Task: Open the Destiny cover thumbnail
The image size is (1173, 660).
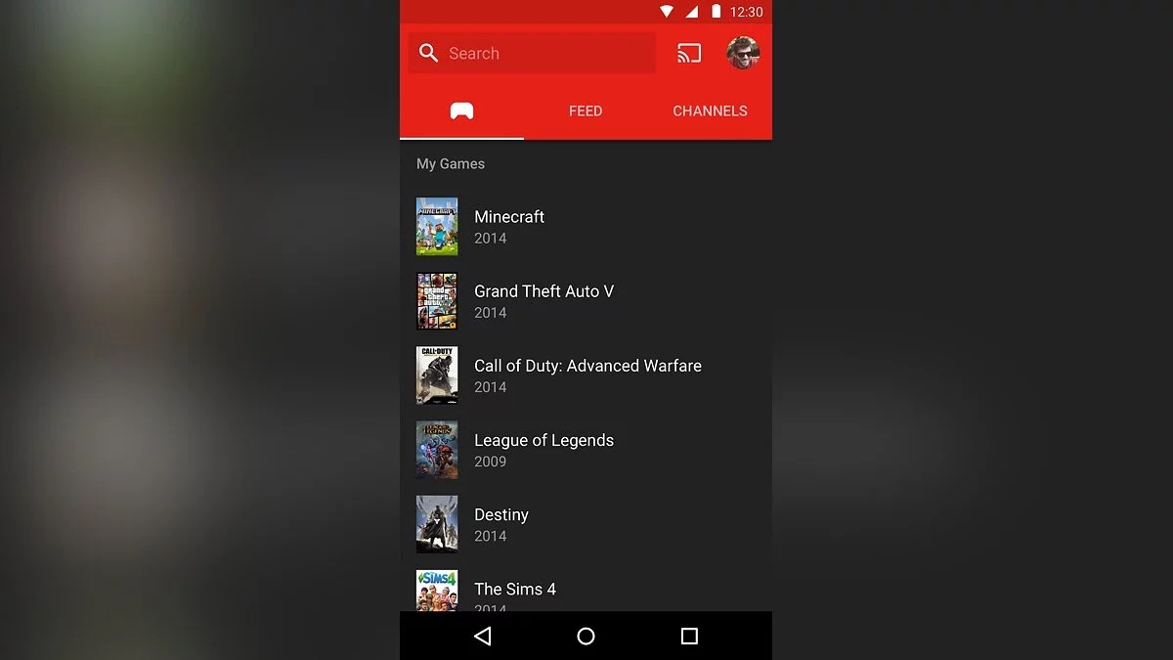Action: [x=437, y=524]
